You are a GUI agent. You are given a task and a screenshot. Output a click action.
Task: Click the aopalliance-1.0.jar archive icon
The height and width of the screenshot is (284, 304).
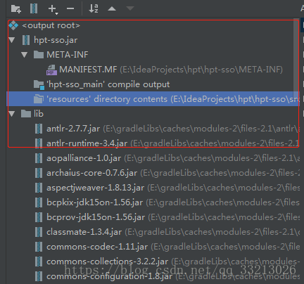click(x=39, y=158)
